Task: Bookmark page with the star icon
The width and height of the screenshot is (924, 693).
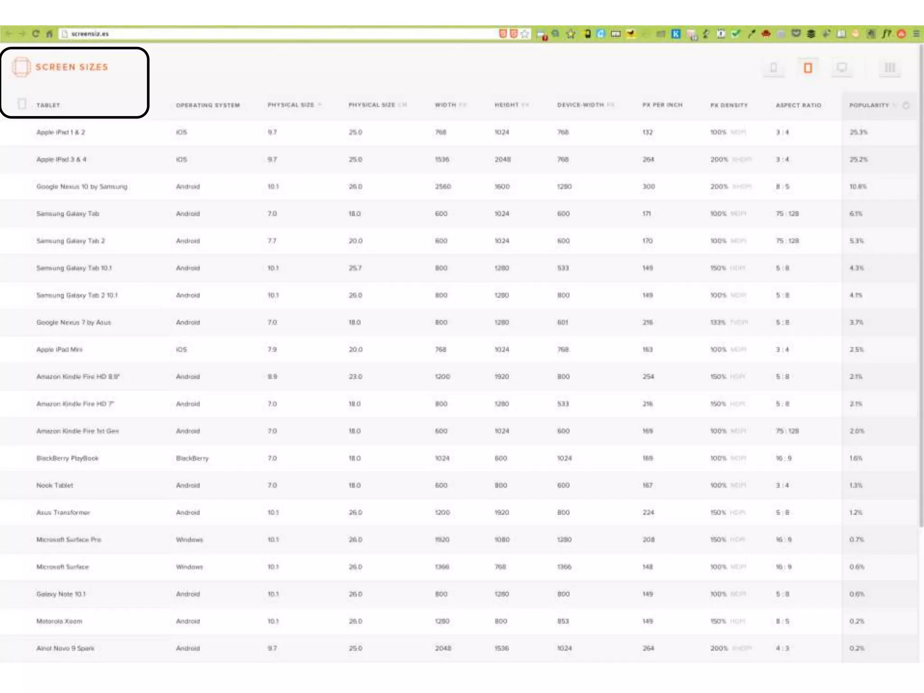Action: [x=525, y=34]
